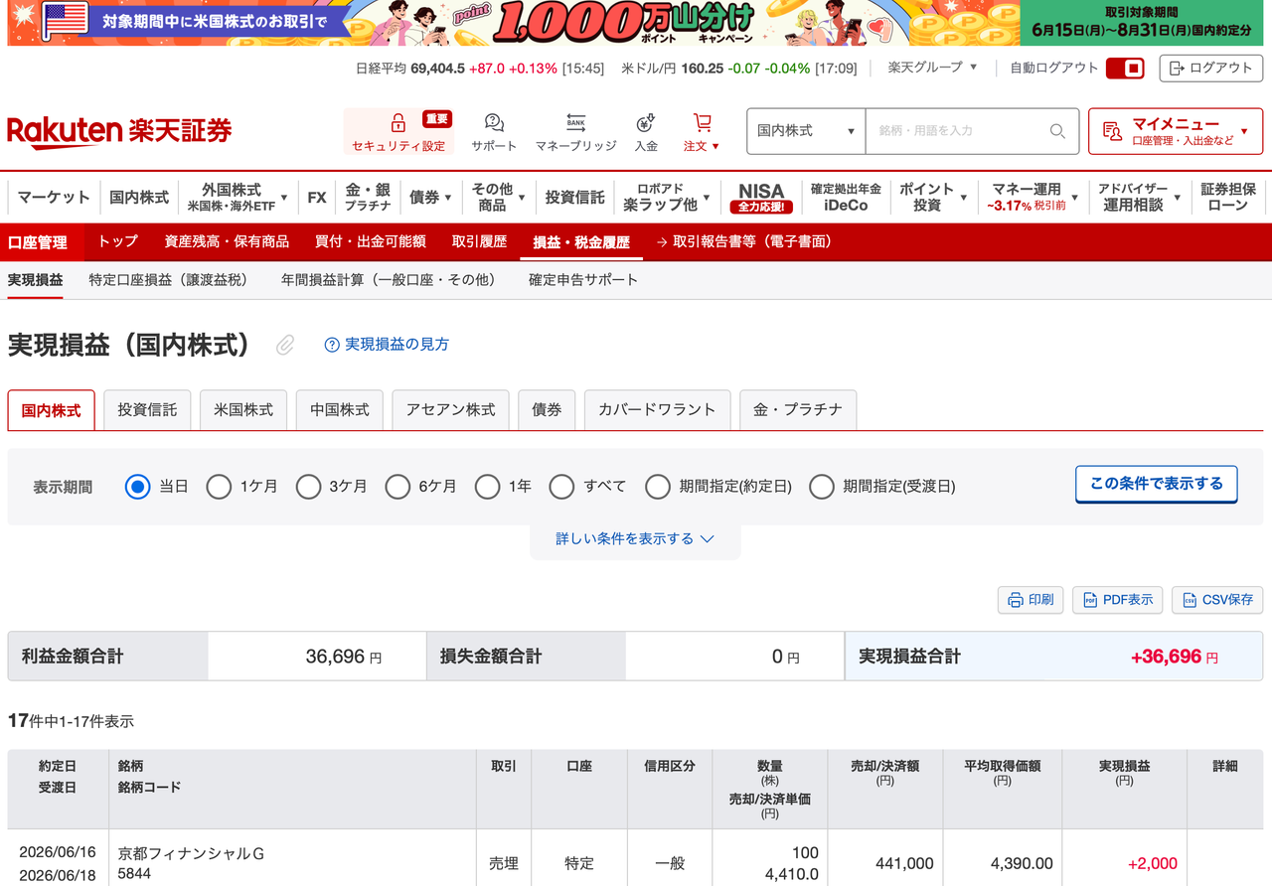Select the 1年 period radio
1272x886 pixels.
tap(487, 487)
